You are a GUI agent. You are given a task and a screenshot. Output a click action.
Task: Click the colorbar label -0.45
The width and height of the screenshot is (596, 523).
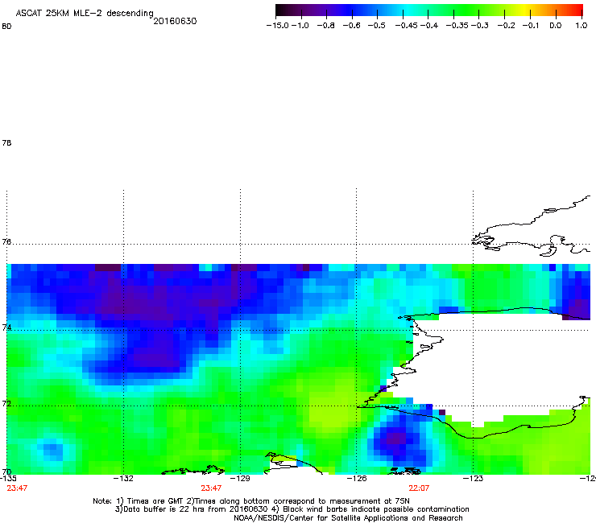[x=407, y=26]
